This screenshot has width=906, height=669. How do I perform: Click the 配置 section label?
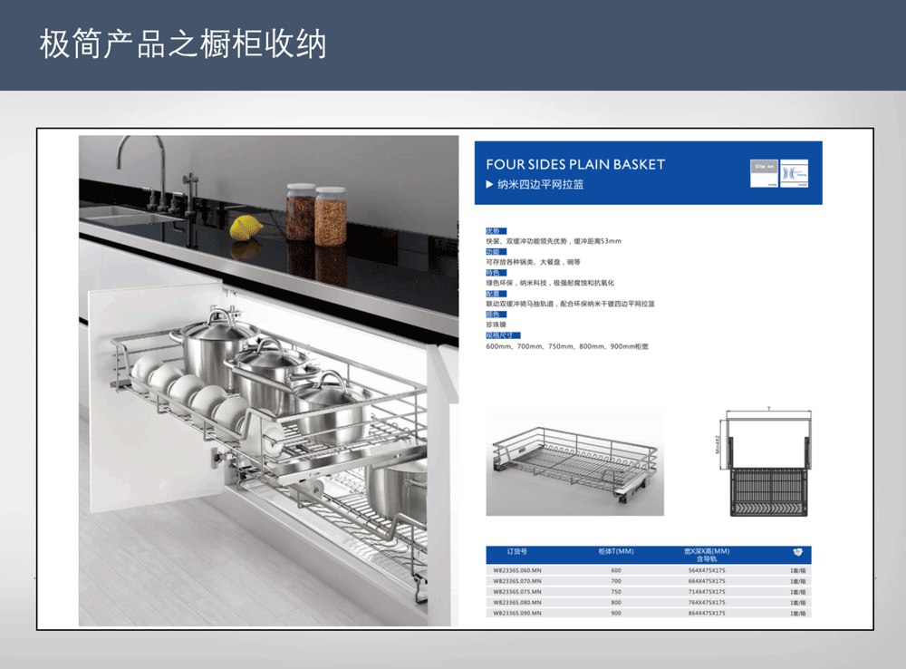496,294
